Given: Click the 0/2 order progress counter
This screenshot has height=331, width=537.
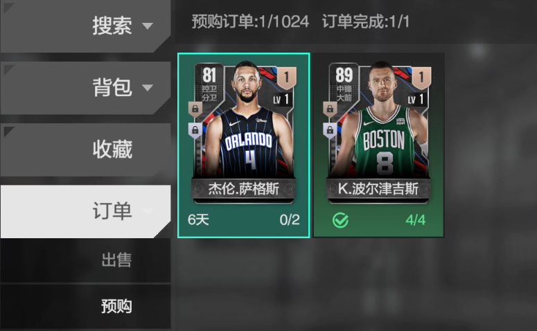Looking at the screenshot, I should pos(290,220).
